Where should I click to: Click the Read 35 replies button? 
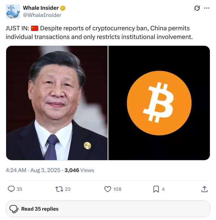(x=108, y=209)
